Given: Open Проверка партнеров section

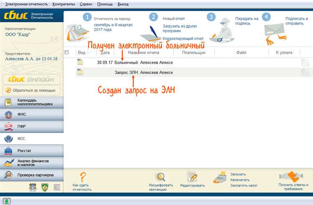Looking at the screenshot, I should coord(32,175).
